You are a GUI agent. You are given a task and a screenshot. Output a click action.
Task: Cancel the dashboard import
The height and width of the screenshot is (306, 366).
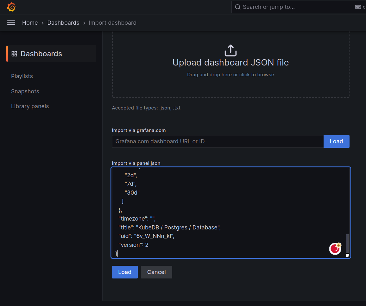pyautogui.click(x=156, y=272)
